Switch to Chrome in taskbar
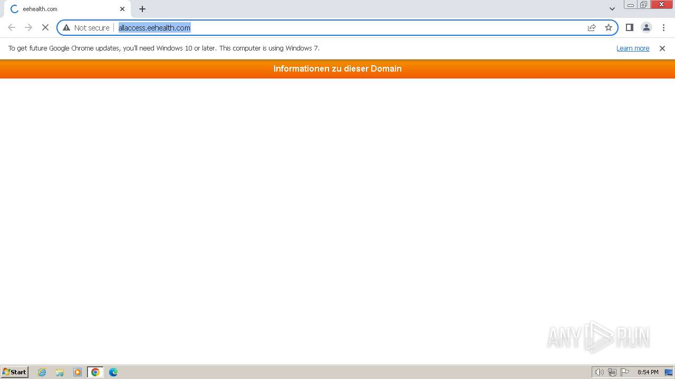Viewport: 675px width, 379px height. 95,372
